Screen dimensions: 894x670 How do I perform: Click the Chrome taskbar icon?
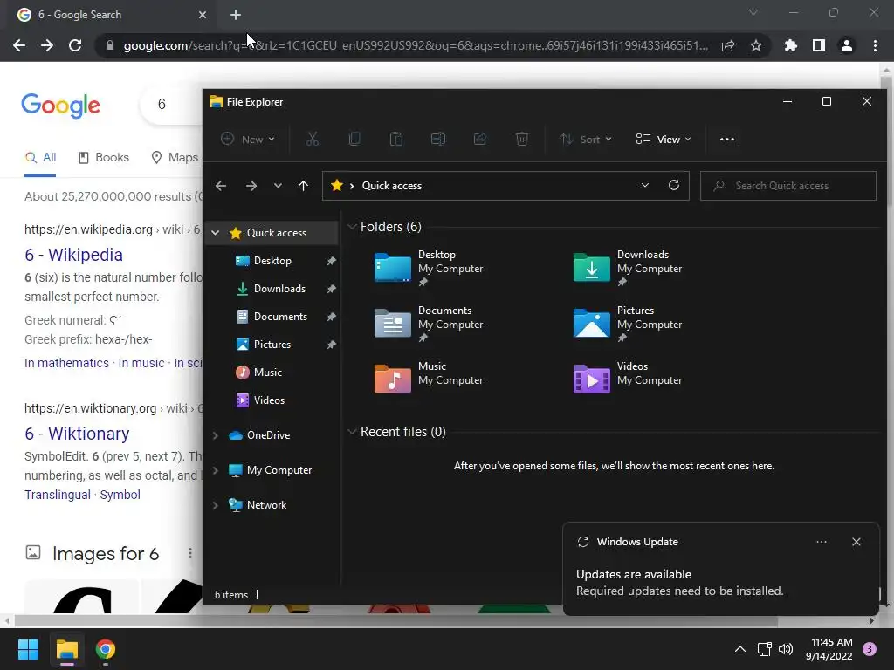[x=106, y=649]
